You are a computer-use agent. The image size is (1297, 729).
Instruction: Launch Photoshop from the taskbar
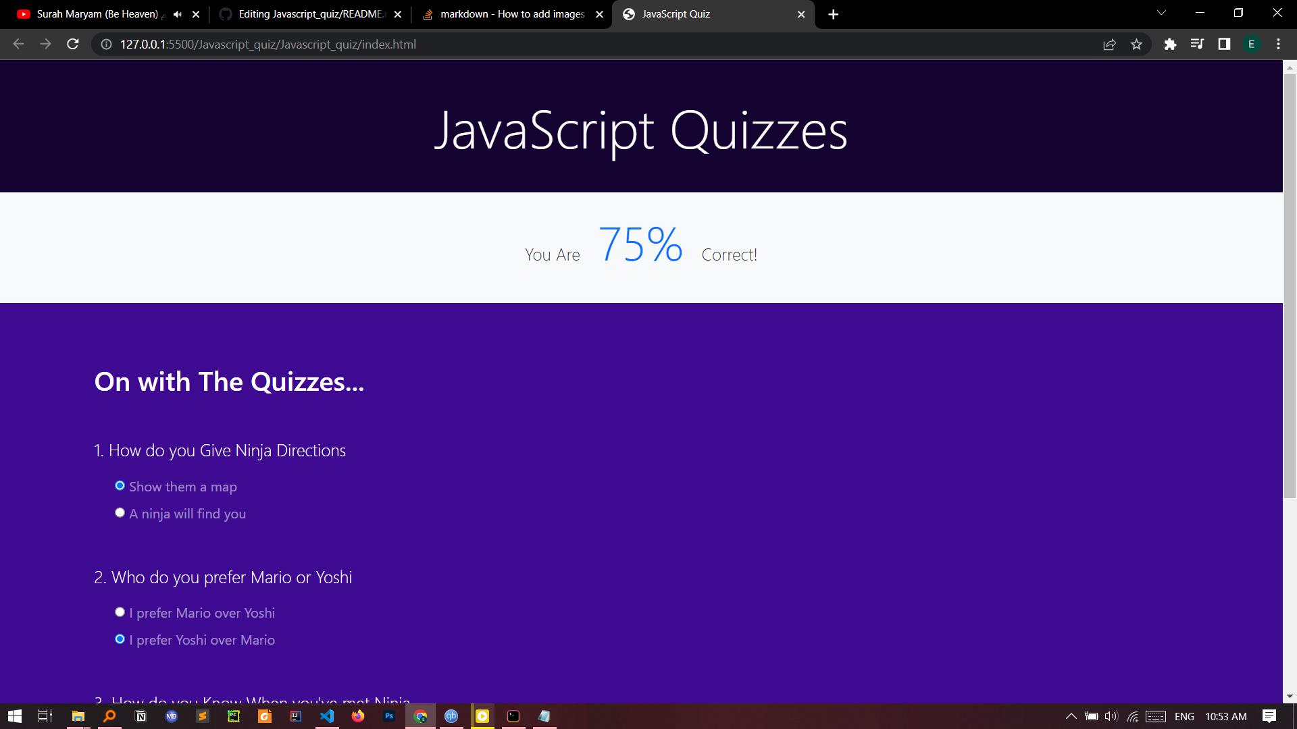[389, 716]
